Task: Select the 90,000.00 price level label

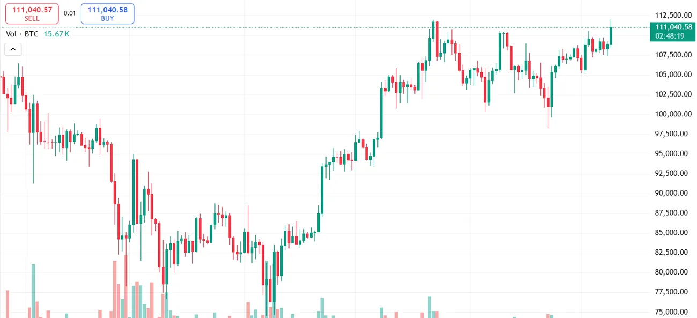Action: click(x=672, y=193)
